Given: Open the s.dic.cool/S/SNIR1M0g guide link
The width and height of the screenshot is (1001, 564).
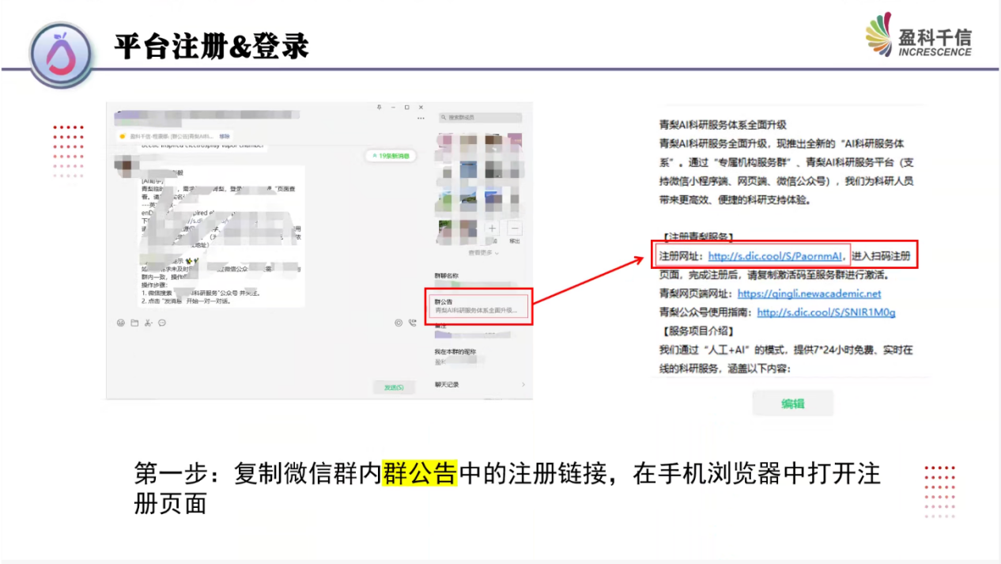Looking at the screenshot, I should tap(825, 312).
